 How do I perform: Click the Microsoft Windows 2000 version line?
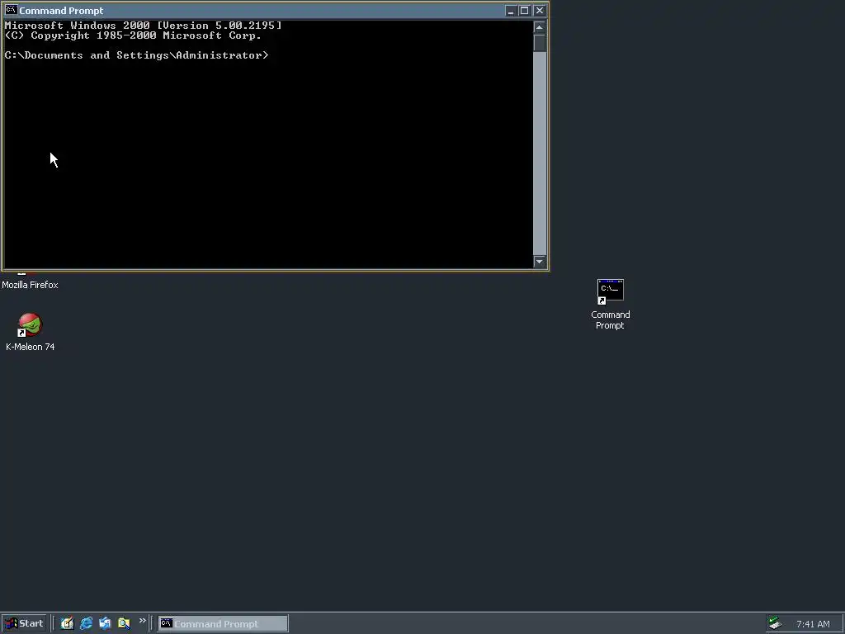(x=144, y=26)
